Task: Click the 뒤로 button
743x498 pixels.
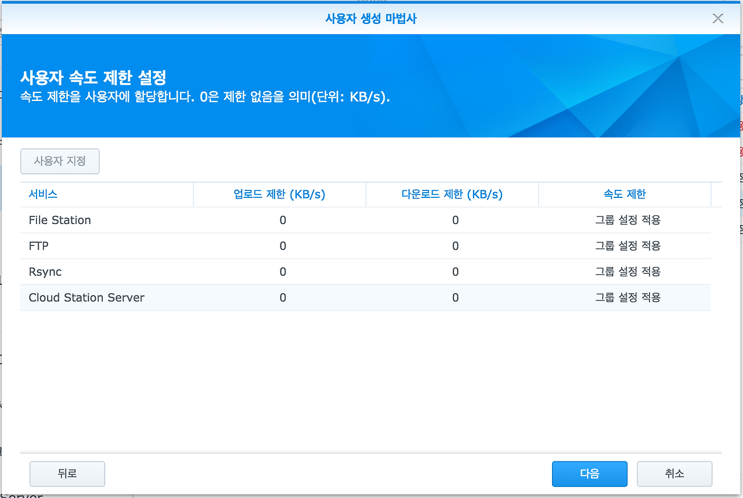Action: tap(67, 474)
